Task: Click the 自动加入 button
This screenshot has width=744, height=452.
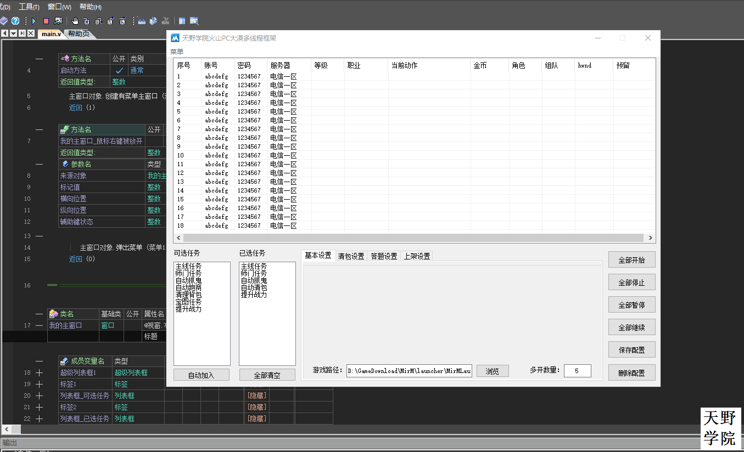Action: 202,375
